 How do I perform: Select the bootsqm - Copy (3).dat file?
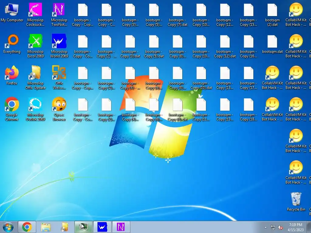tap(130, 46)
